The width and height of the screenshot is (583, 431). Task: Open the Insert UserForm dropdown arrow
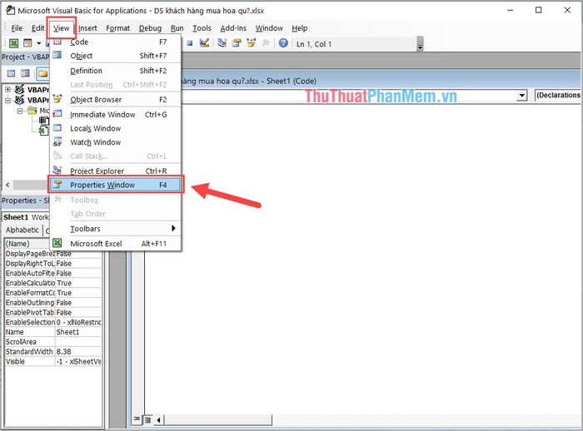pos(38,43)
